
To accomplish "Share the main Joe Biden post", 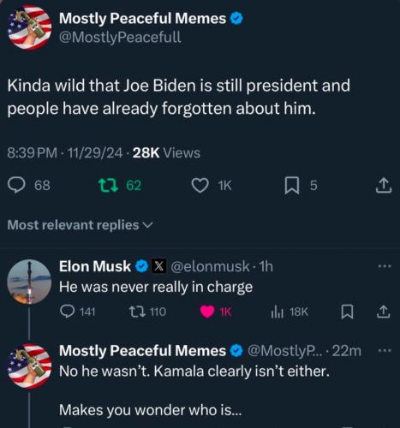I will tap(384, 186).
